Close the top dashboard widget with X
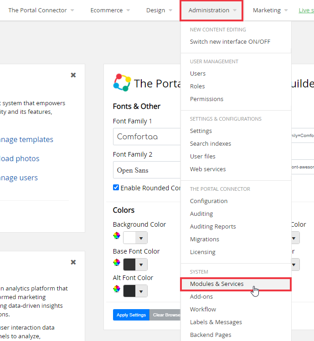 [73, 75]
